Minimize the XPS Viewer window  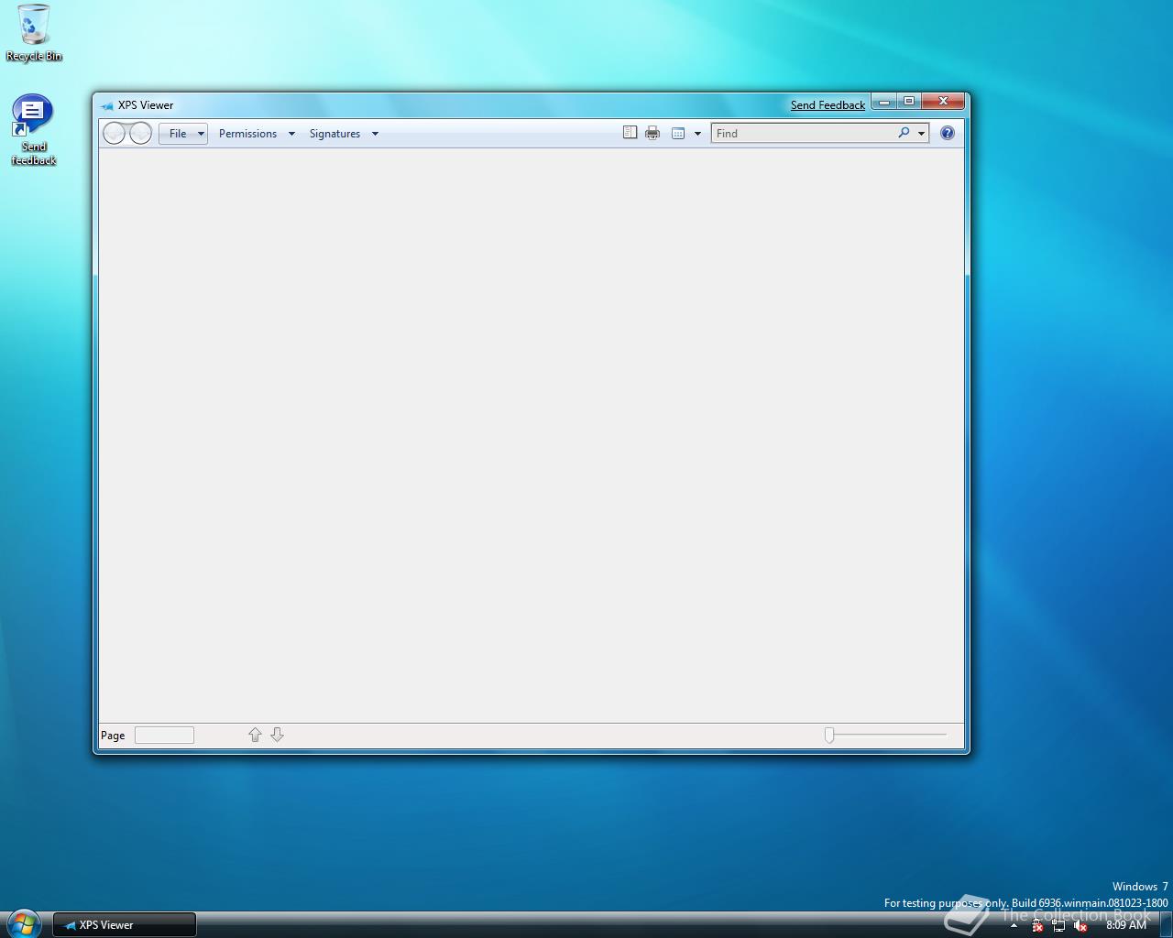pyautogui.click(x=884, y=102)
